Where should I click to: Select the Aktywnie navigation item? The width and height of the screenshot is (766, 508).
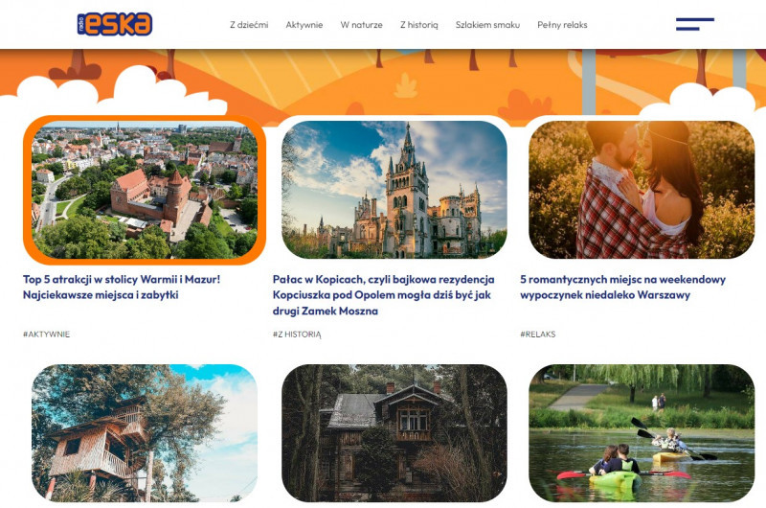pos(304,25)
